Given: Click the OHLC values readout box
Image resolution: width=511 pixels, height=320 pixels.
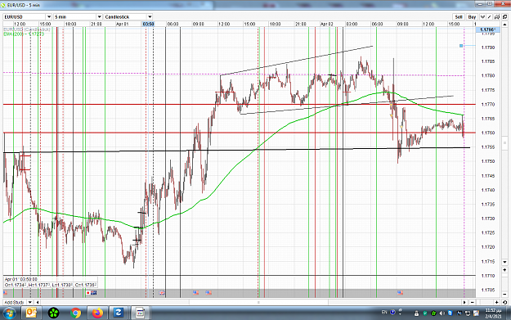Looking at the screenshot, I should 50,285.
